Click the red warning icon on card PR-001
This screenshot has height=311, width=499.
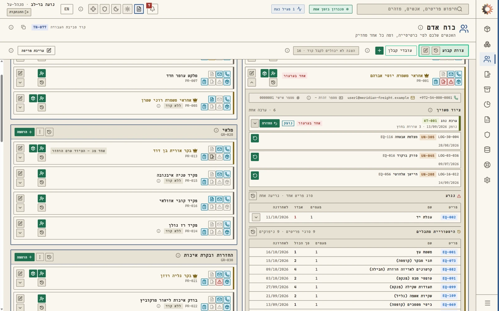(x=451, y=82)
